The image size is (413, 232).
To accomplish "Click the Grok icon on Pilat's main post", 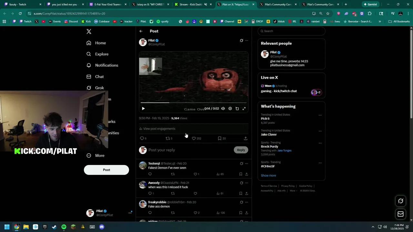I will coord(241,41).
